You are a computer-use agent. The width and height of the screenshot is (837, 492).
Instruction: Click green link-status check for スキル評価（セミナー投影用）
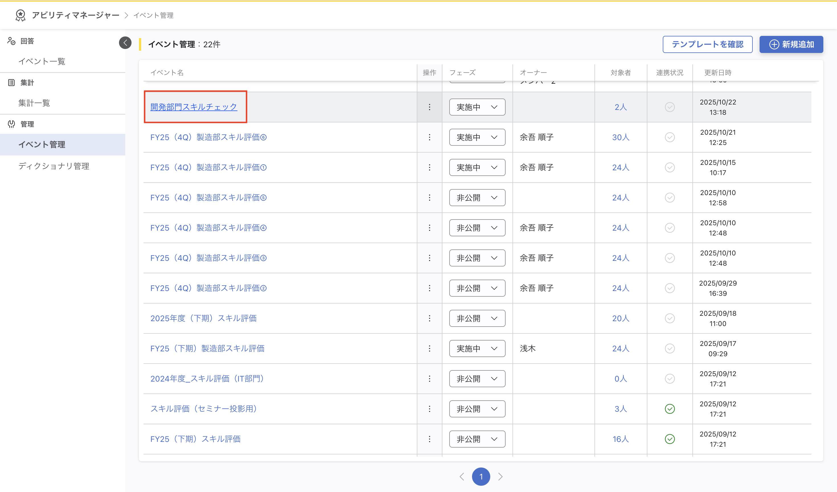pyautogui.click(x=670, y=409)
